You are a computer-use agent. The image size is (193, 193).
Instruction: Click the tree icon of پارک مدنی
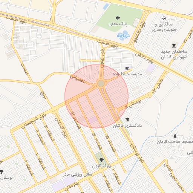point(118,18)
